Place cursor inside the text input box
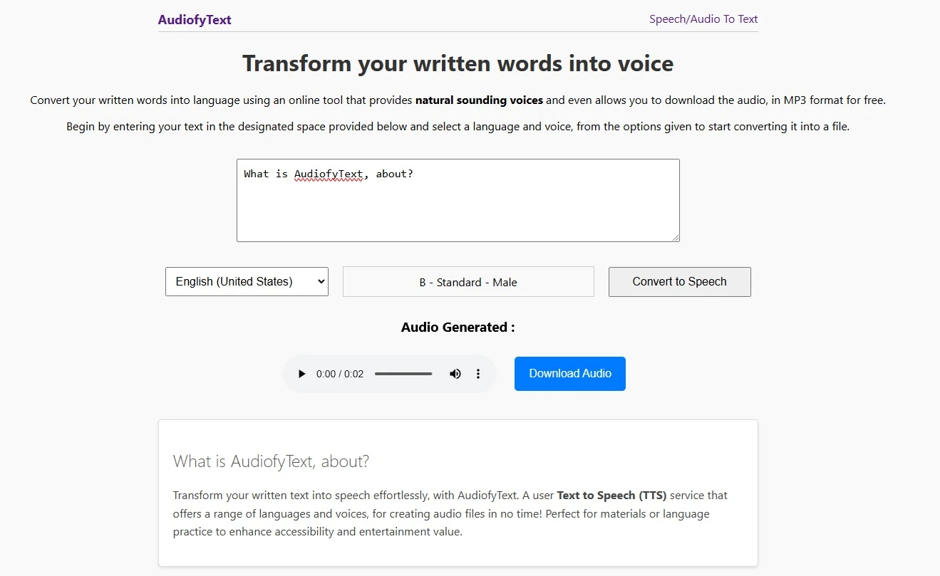This screenshot has height=576, width=940. point(458,206)
